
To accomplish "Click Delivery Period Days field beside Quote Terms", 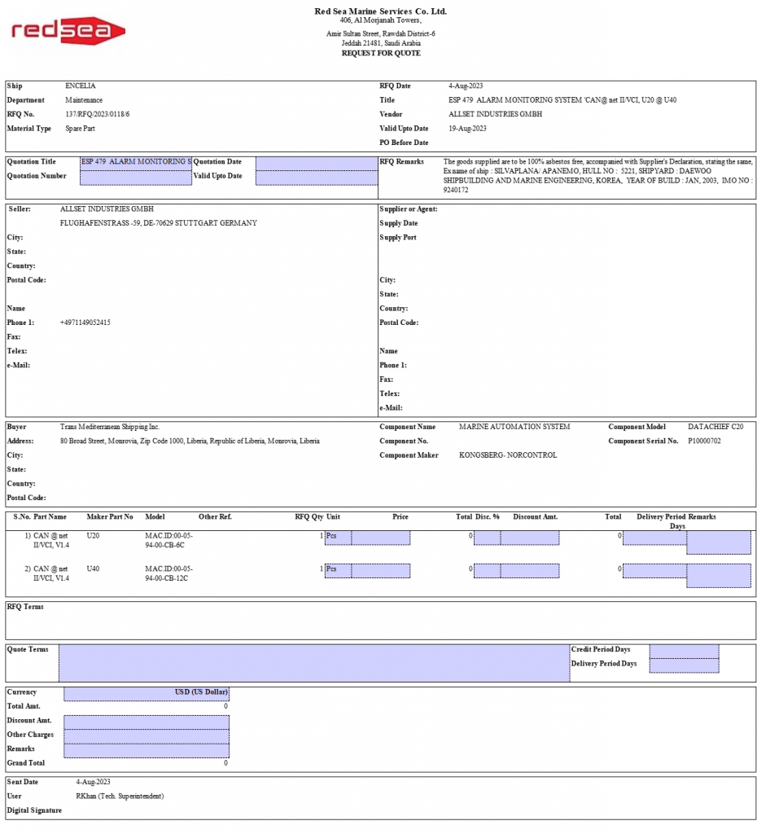I will click(x=684, y=665).
